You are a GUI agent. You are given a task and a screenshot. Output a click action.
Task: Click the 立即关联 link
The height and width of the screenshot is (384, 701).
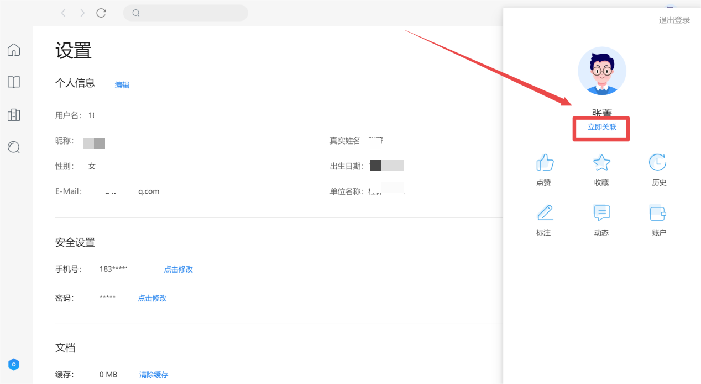click(x=601, y=127)
